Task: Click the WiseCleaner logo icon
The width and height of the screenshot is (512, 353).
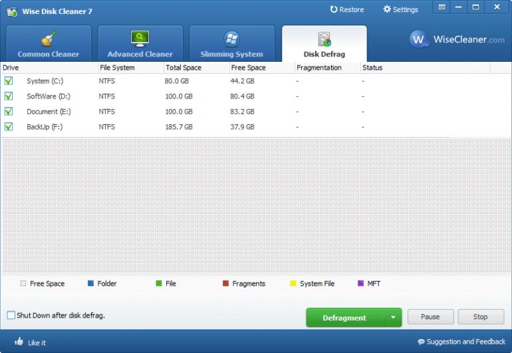Action: tap(418, 39)
